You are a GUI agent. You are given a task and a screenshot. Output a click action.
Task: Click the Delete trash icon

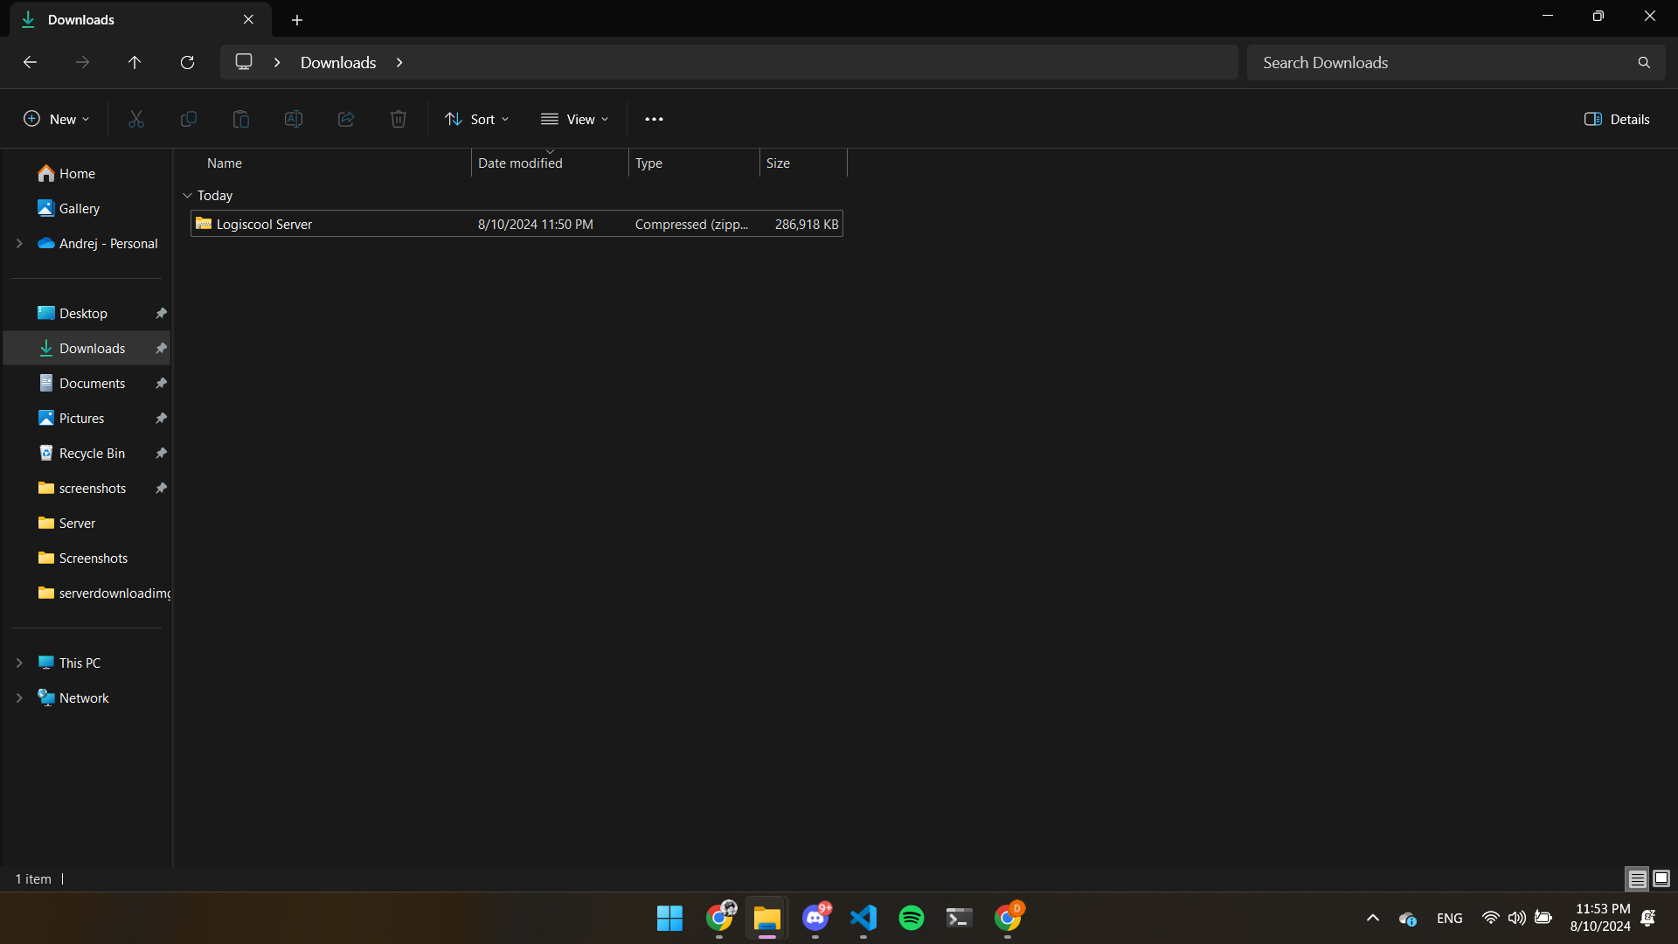pos(399,119)
